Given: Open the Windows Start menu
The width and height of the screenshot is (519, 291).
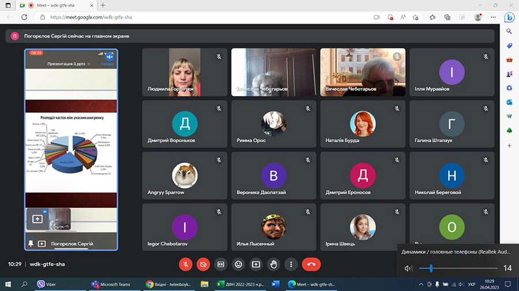Looking at the screenshot, I should click(x=8, y=284).
